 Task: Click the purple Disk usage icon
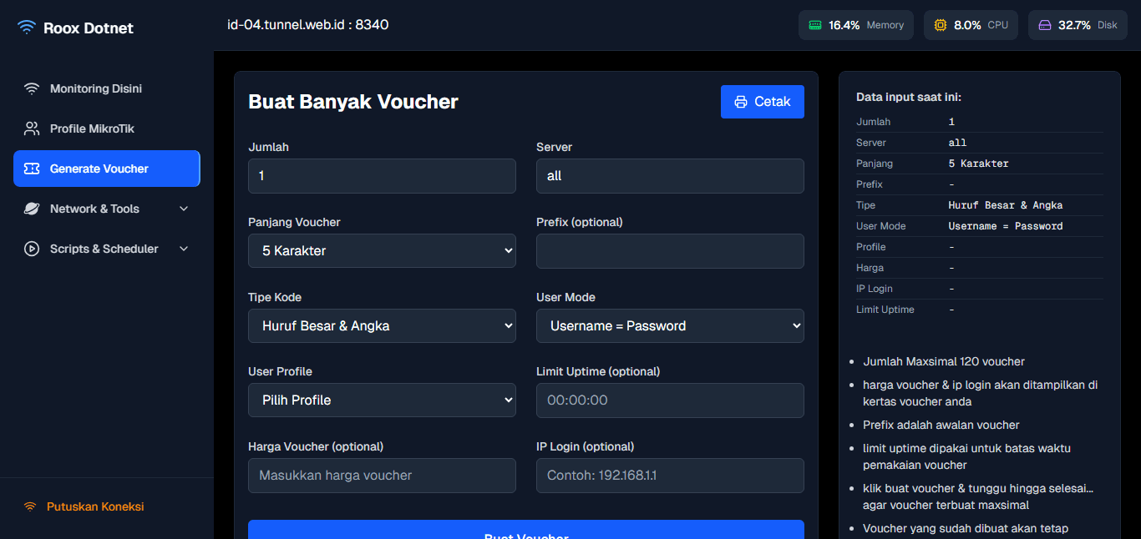[x=1044, y=25]
